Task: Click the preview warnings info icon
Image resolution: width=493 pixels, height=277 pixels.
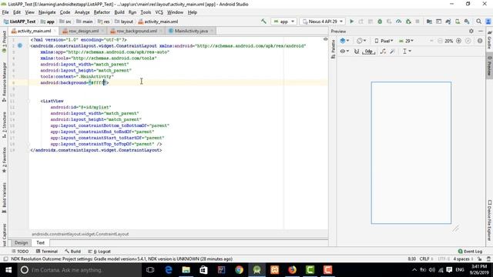Action: click(x=480, y=41)
